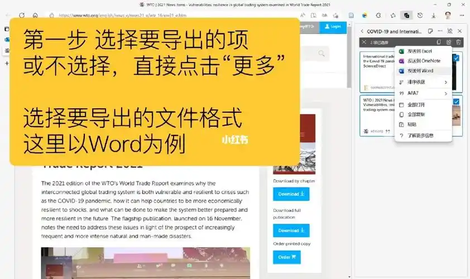
Task: Open Edge Settings and more ellipsis
Action: coord(462,15)
